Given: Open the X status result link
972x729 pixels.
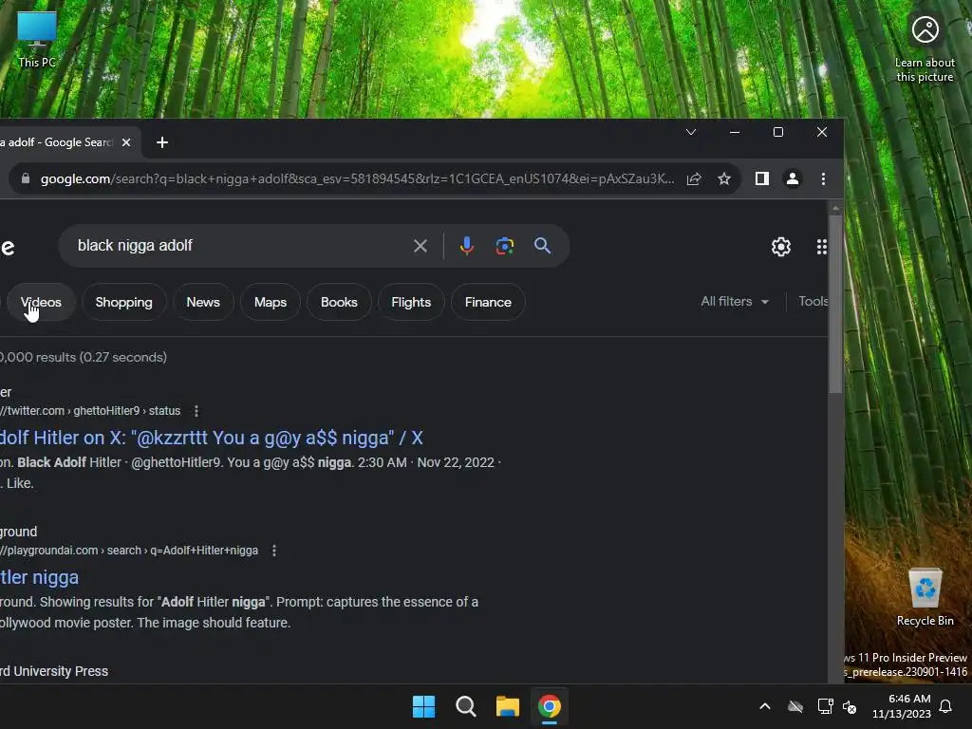Looking at the screenshot, I should 211,439.
